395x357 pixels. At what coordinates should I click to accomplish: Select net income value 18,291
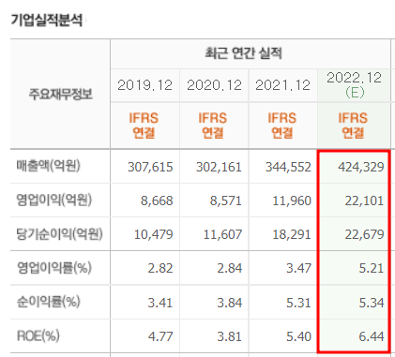[292, 234]
